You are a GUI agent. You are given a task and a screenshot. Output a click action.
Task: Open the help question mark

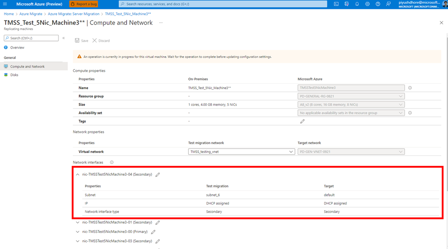click(377, 4)
